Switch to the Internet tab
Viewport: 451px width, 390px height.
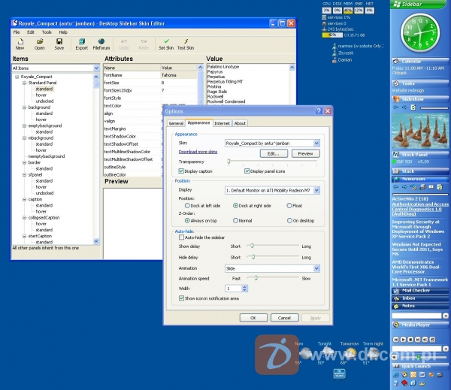(x=222, y=122)
